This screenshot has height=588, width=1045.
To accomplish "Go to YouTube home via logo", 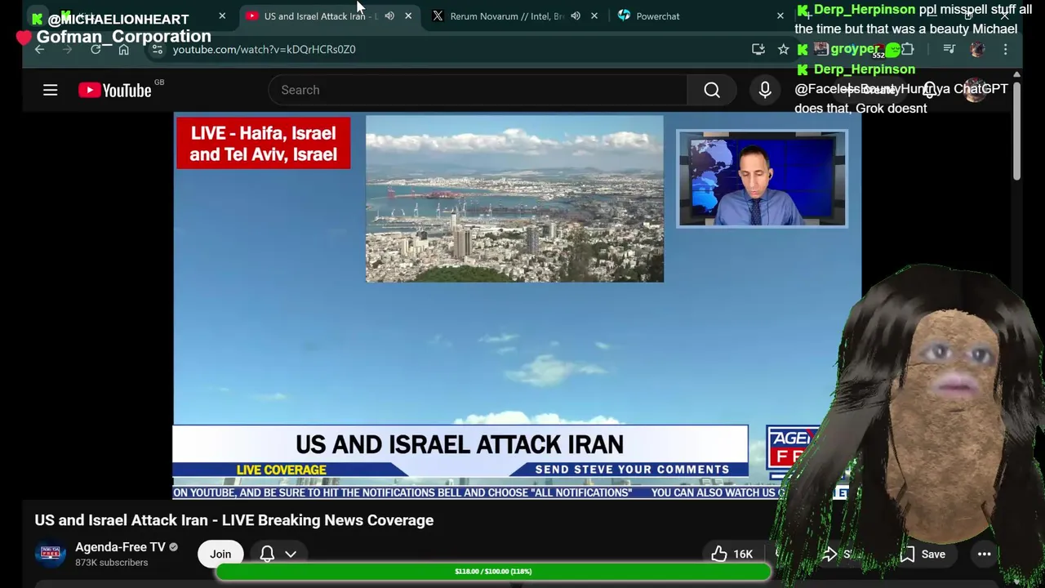I will [115, 90].
